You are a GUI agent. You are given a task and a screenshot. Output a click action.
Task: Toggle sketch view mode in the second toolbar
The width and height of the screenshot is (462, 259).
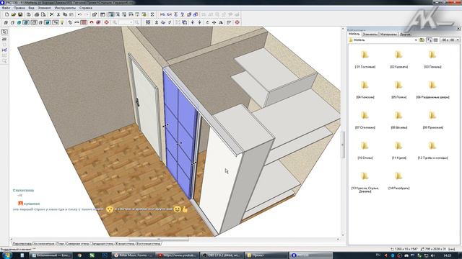[x=12, y=22]
